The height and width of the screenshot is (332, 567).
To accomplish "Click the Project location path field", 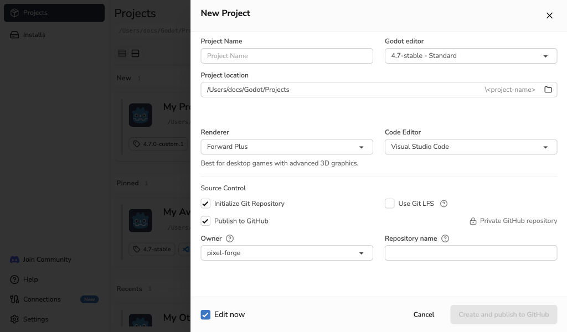I will [x=379, y=90].
